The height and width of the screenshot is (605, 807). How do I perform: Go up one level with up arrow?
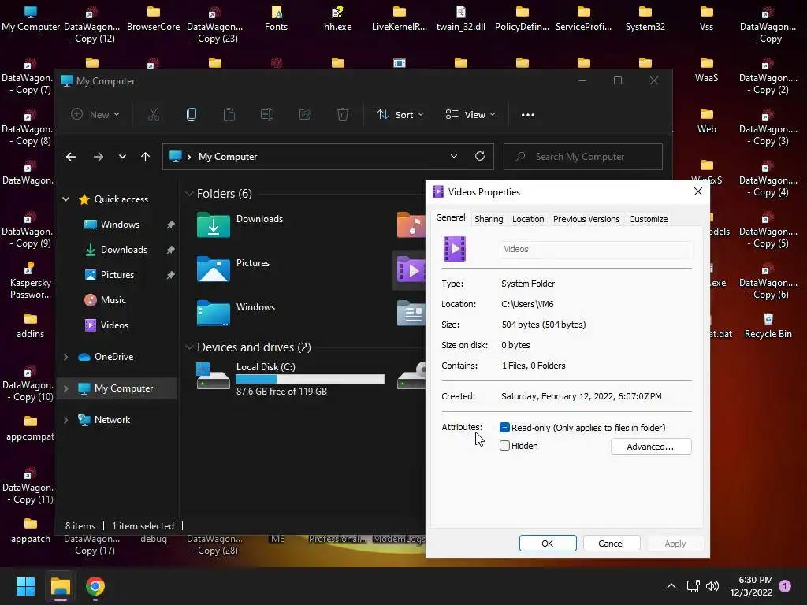(146, 157)
